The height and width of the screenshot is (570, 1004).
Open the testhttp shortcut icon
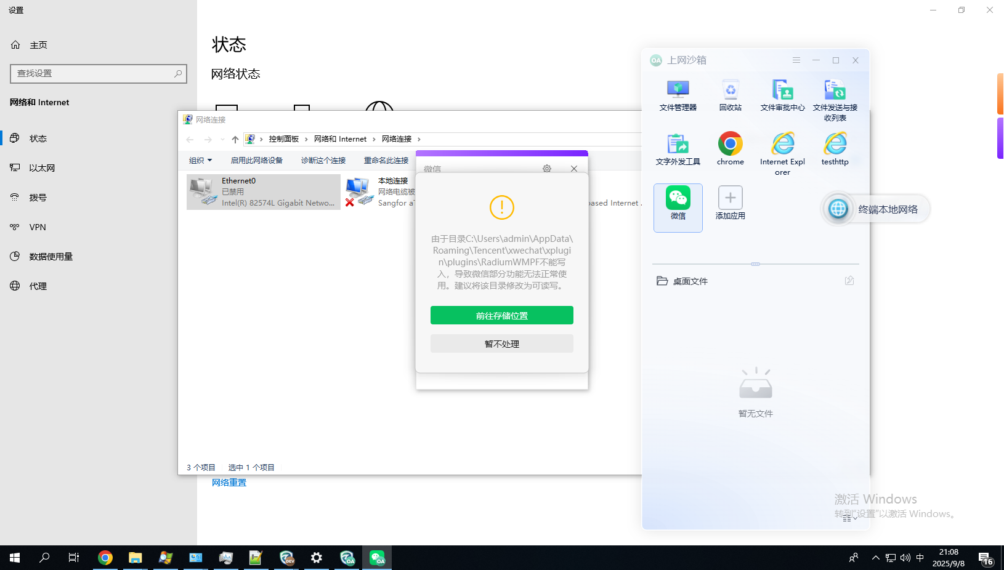pyautogui.click(x=835, y=145)
